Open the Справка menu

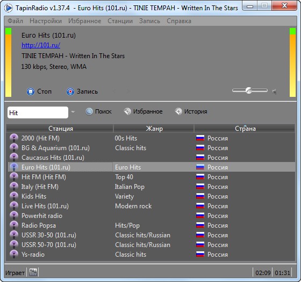point(179,21)
